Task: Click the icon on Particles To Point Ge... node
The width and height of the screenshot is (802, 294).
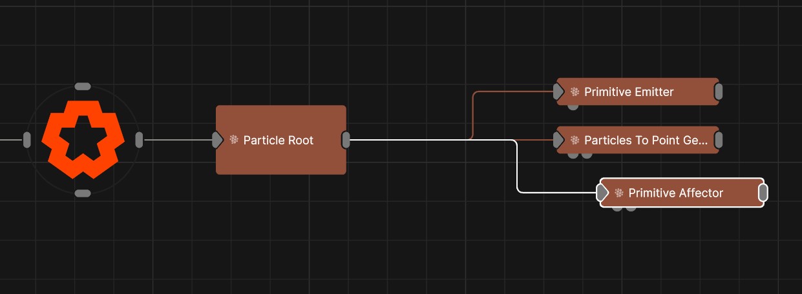Action: coord(575,140)
